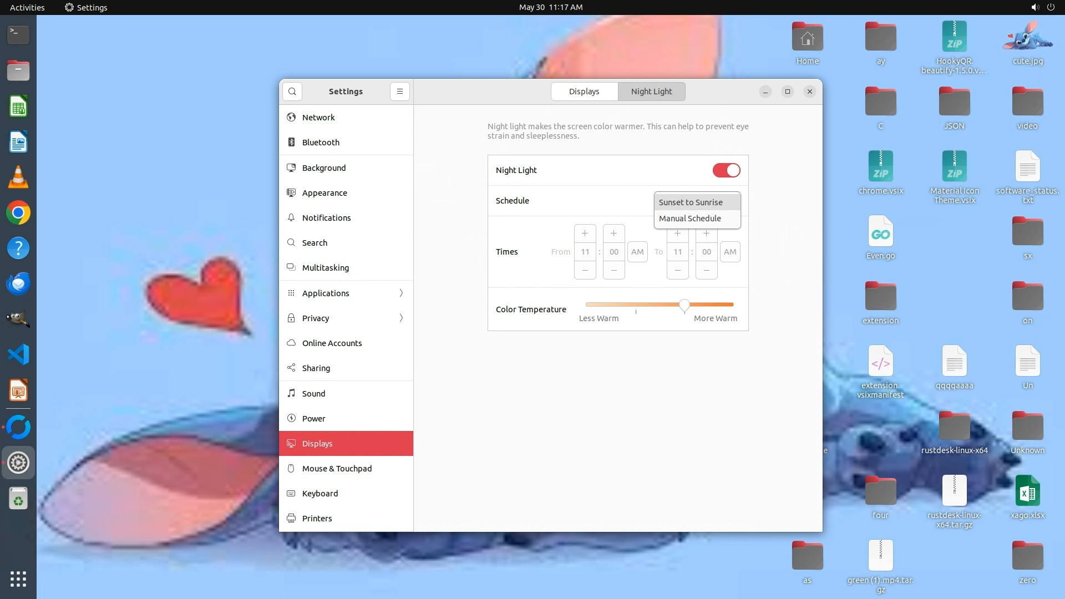Increase the From hour with plus
The height and width of the screenshot is (599, 1065).
click(x=585, y=233)
